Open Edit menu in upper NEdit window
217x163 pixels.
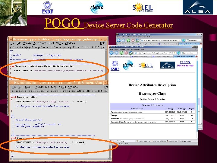click(x=19, y=43)
